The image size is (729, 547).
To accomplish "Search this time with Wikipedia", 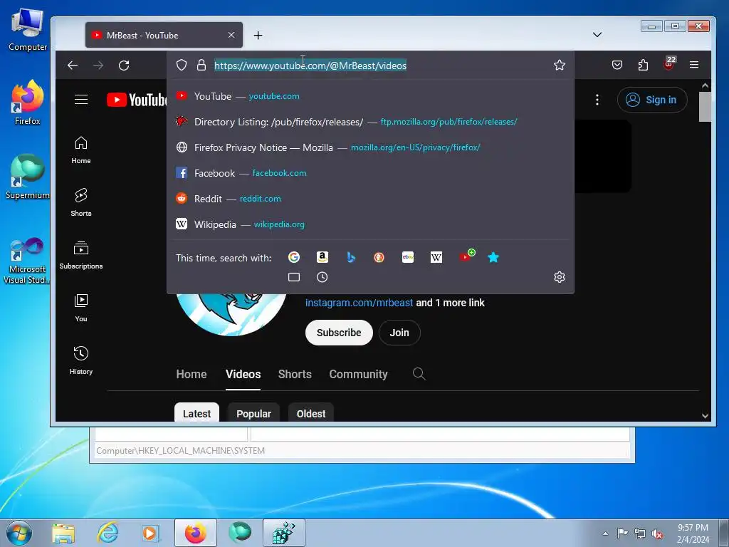I will (x=436, y=257).
